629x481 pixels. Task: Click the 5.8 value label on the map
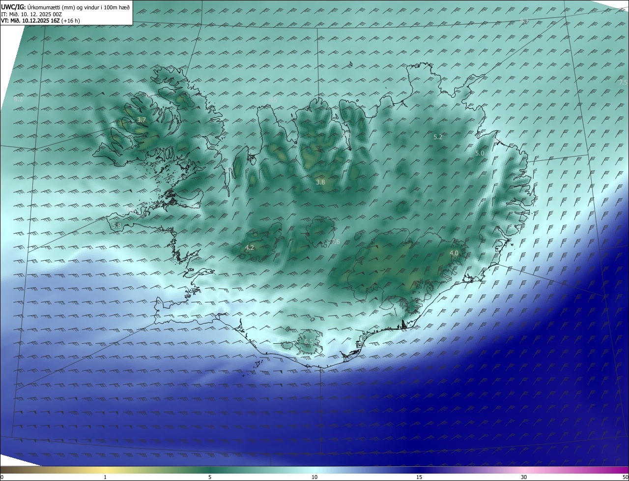116,225
